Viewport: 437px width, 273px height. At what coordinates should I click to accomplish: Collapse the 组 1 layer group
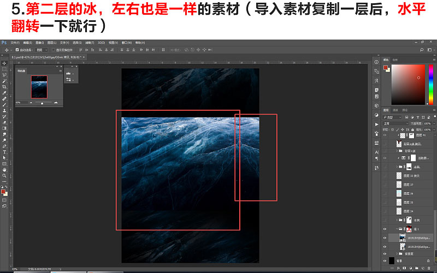(x=397, y=229)
